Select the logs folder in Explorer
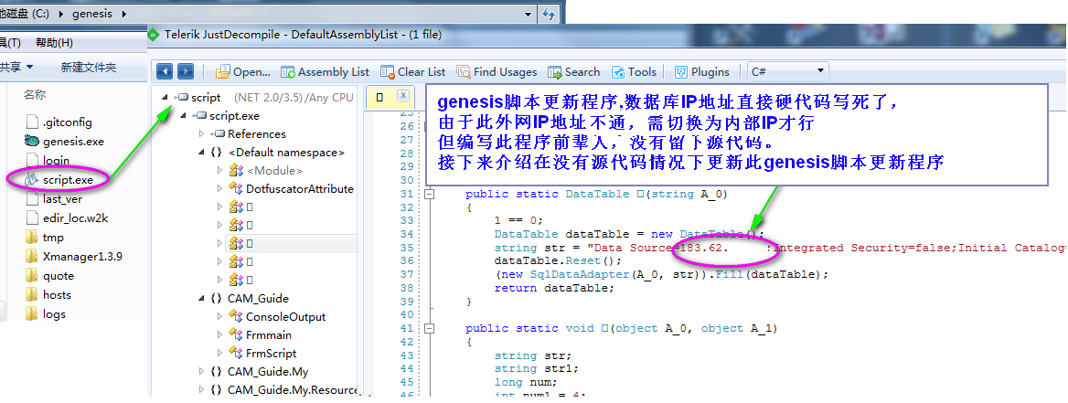The height and width of the screenshot is (403, 1068). point(54,313)
